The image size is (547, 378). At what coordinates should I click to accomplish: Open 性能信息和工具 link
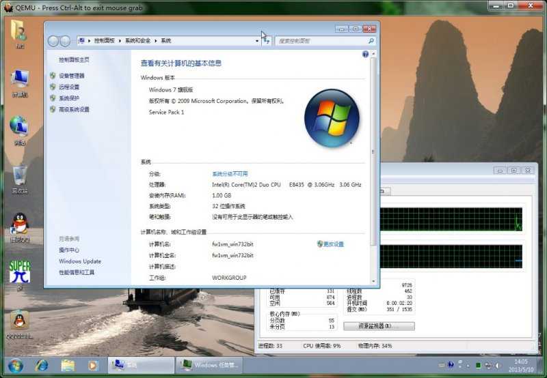point(77,272)
